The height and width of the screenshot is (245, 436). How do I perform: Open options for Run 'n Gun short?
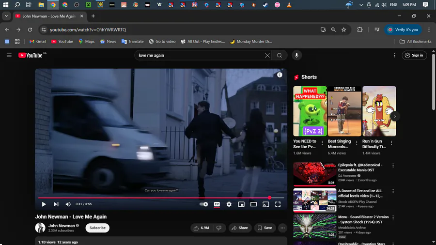pos(391,143)
